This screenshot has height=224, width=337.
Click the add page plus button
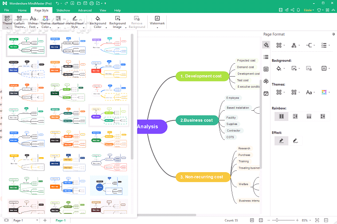45,220
